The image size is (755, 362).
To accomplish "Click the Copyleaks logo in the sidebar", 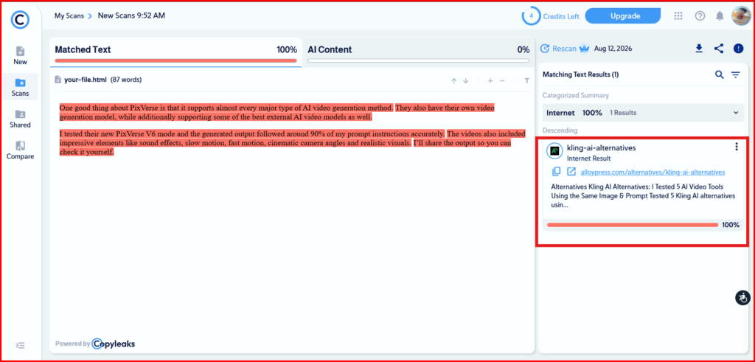I will click(x=21, y=19).
